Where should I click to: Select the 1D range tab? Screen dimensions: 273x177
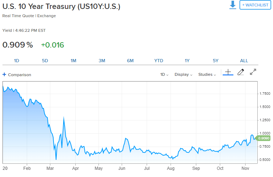(x=16, y=61)
